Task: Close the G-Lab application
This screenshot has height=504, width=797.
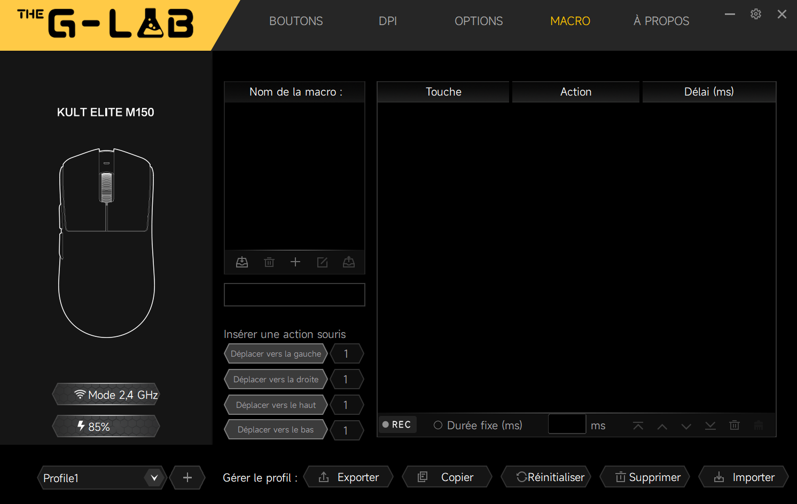Action: pyautogui.click(x=782, y=14)
